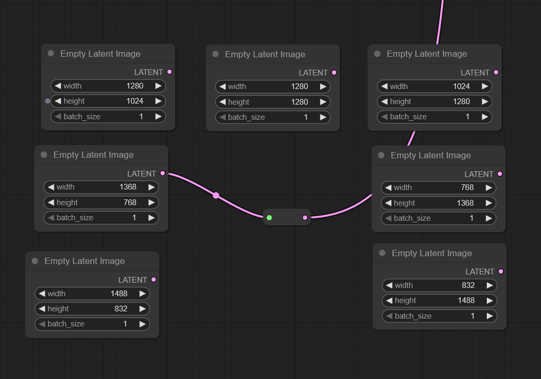Increase the width 832 value with the right arrow
This screenshot has height=379, width=541.
[x=489, y=285]
